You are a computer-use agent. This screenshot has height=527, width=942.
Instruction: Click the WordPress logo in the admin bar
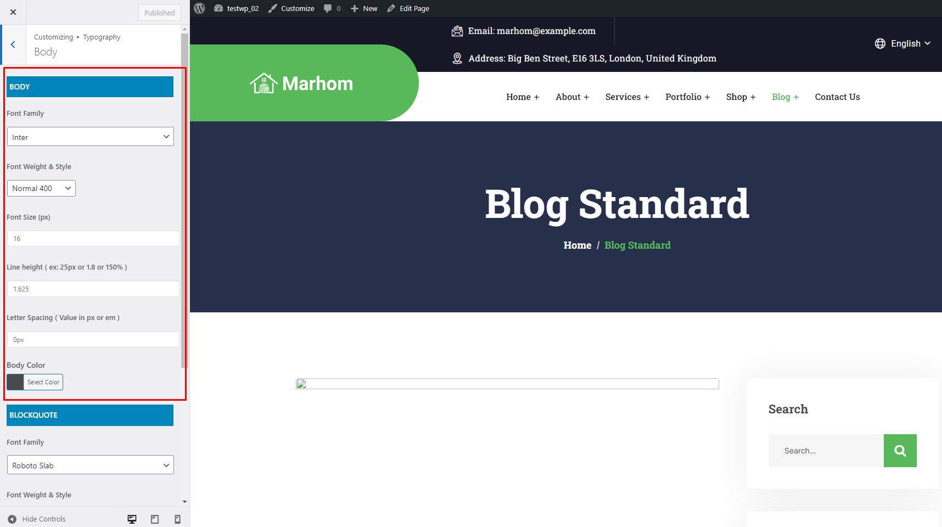[200, 8]
